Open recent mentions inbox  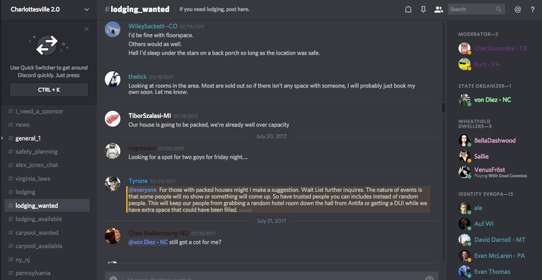[518, 9]
